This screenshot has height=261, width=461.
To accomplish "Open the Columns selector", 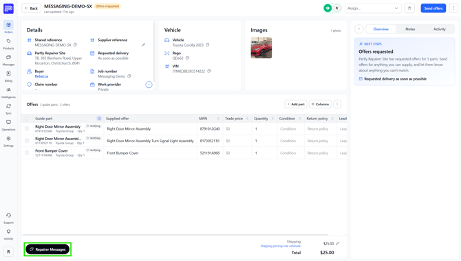I will click(x=320, y=104).
